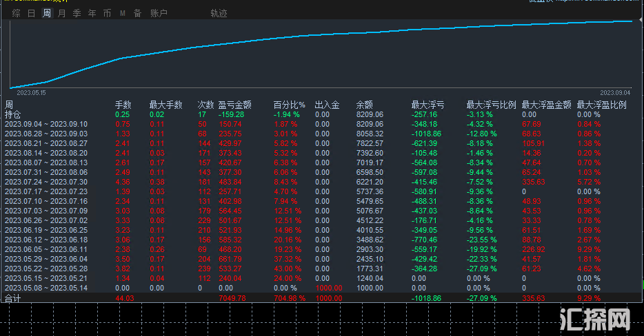
Task: Switch to the 季 quarterly tab
Action: 77,13
